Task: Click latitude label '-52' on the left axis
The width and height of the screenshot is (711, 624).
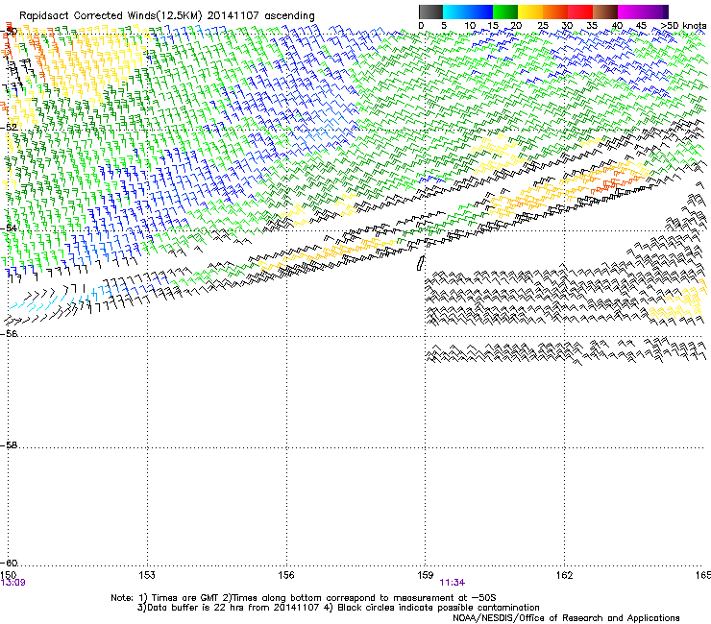Action: coord(9,128)
